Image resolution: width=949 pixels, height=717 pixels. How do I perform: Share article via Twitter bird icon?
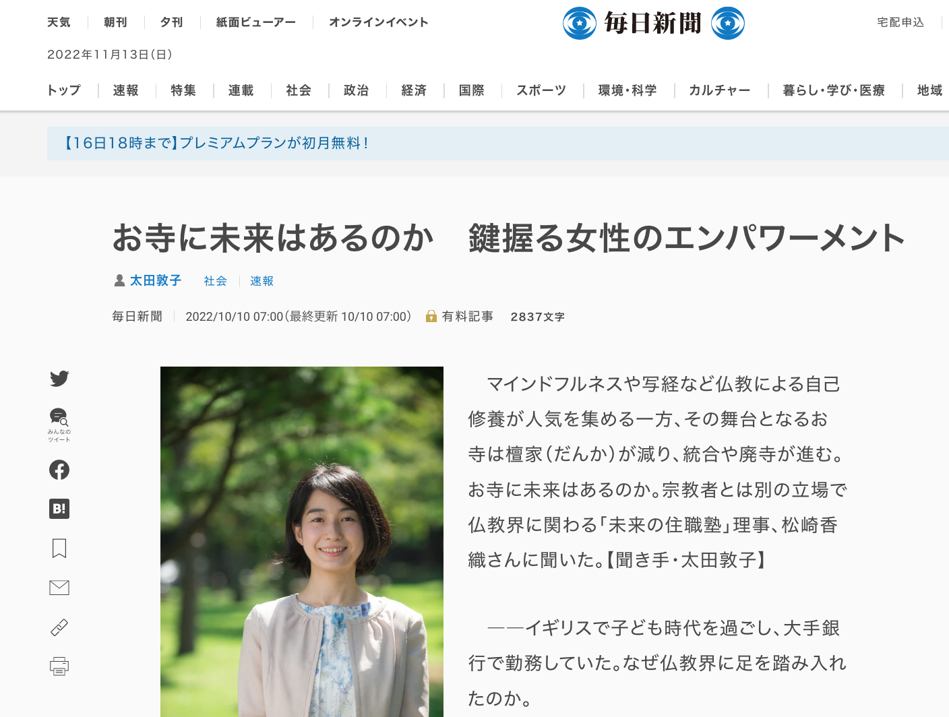[59, 378]
